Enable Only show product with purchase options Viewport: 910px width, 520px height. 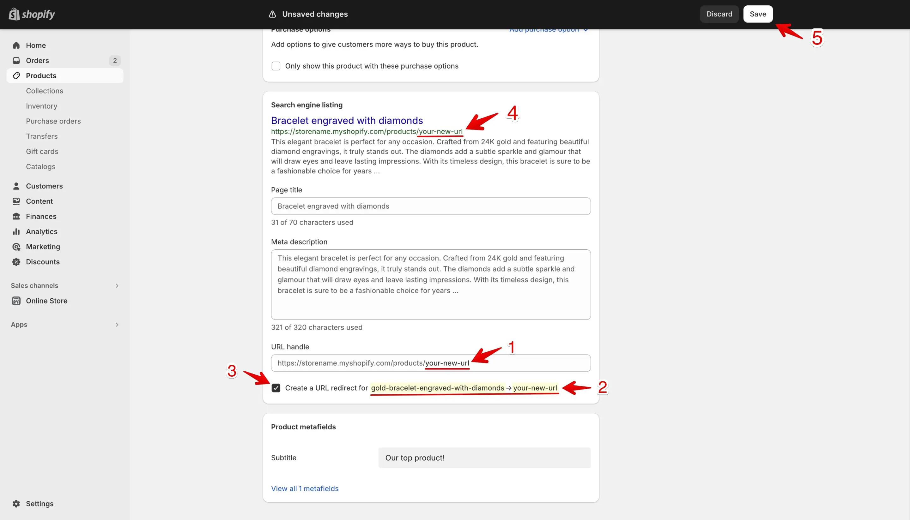click(x=276, y=66)
